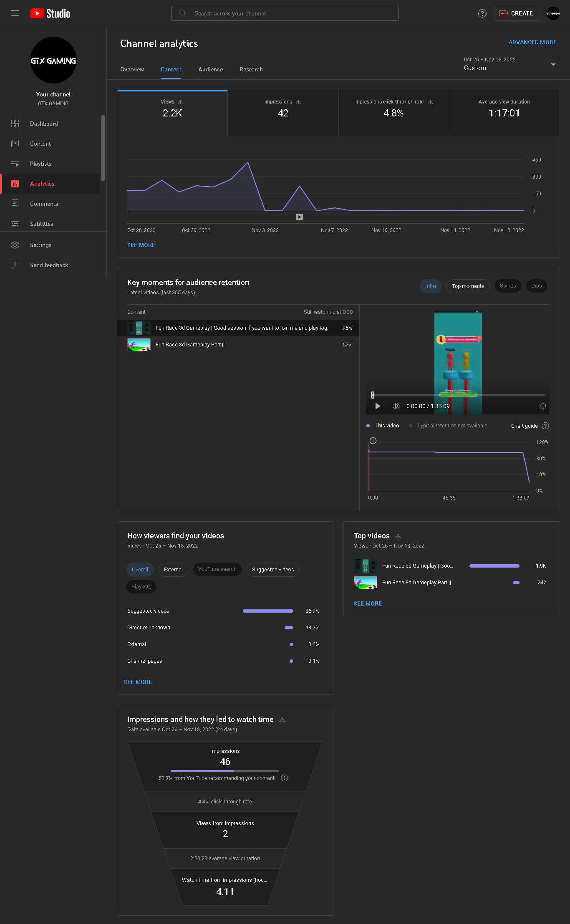570x924 pixels.
Task: Focus the Search across your channel field
Action: [285, 13]
